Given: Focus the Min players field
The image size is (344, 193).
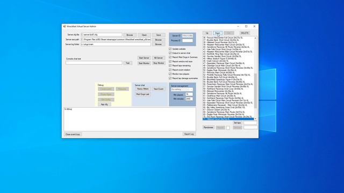Looking at the screenshot, I should [189, 94].
